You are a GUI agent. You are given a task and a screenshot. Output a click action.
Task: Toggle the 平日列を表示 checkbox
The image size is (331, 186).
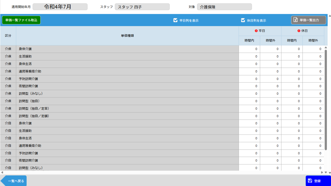[175, 20]
